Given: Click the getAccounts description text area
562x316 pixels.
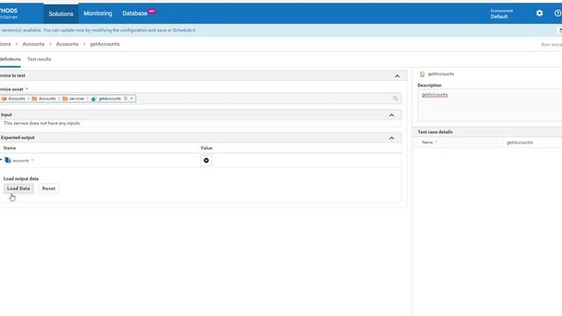Looking at the screenshot, I should point(490,105).
